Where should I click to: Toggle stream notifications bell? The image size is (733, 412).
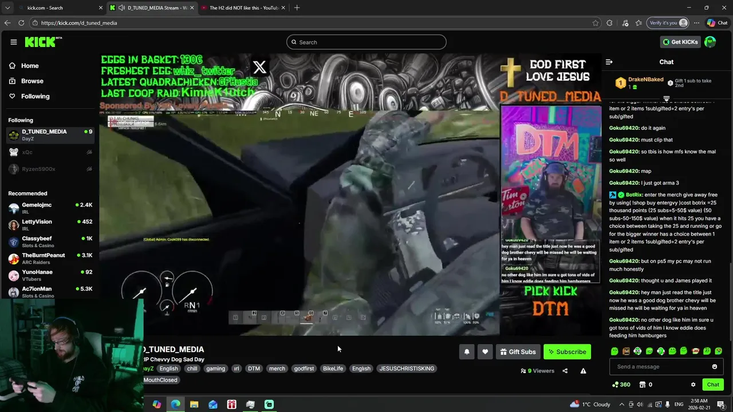point(467,352)
